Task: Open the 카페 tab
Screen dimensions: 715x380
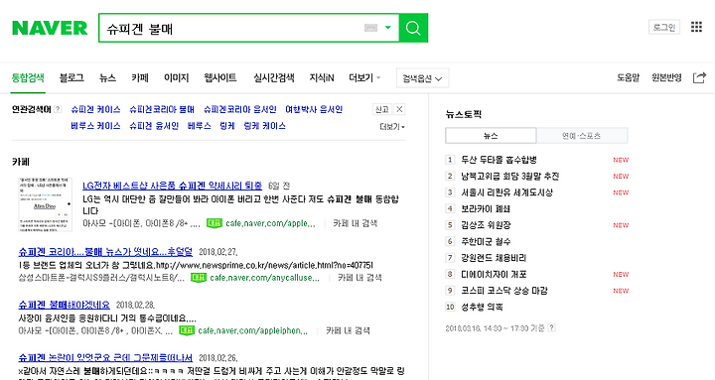Action: tap(140, 78)
